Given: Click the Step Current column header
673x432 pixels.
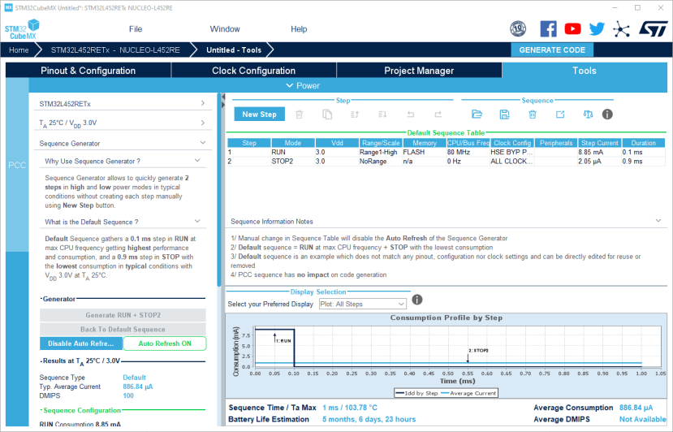Looking at the screenshot, I should point(599,143).
